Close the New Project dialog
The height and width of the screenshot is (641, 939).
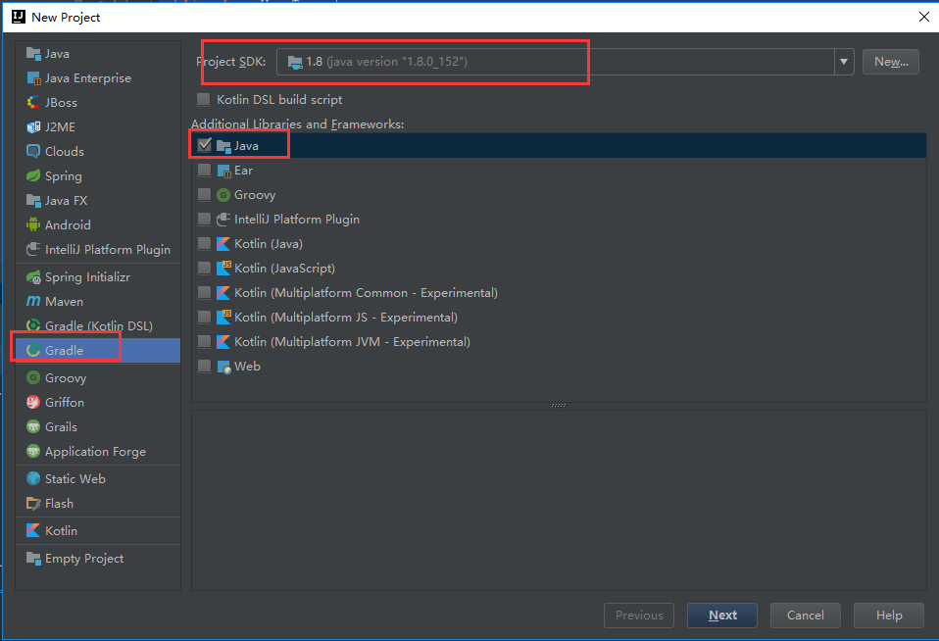point(924,17)
